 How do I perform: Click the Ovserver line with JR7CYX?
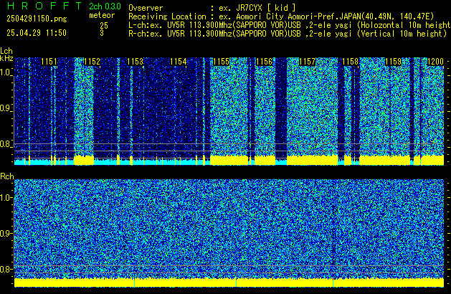(212, 8)
